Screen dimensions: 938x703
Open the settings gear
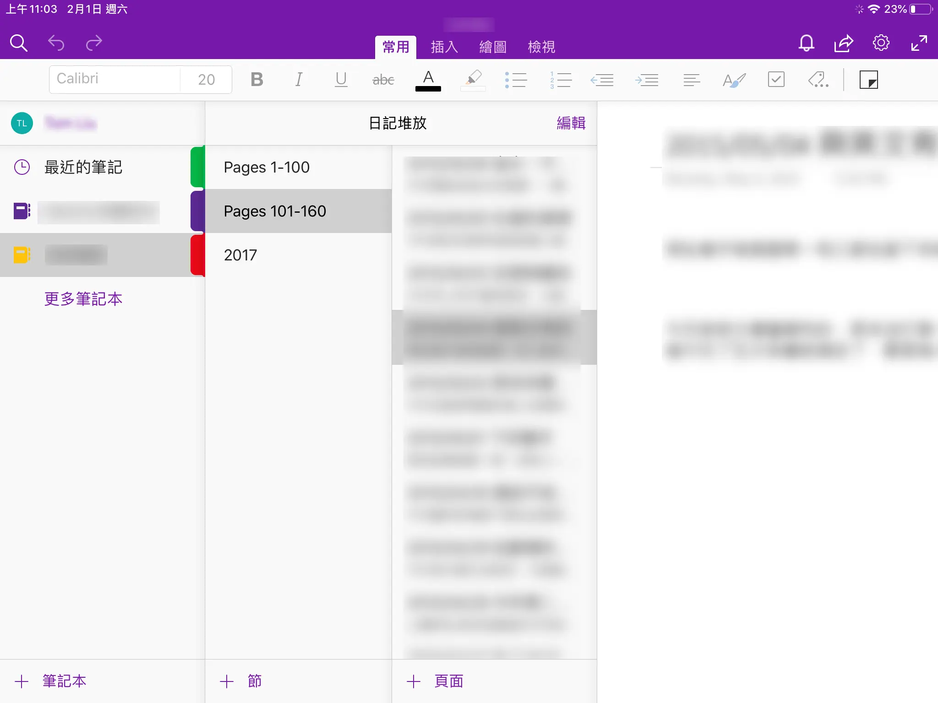[881, 43]
